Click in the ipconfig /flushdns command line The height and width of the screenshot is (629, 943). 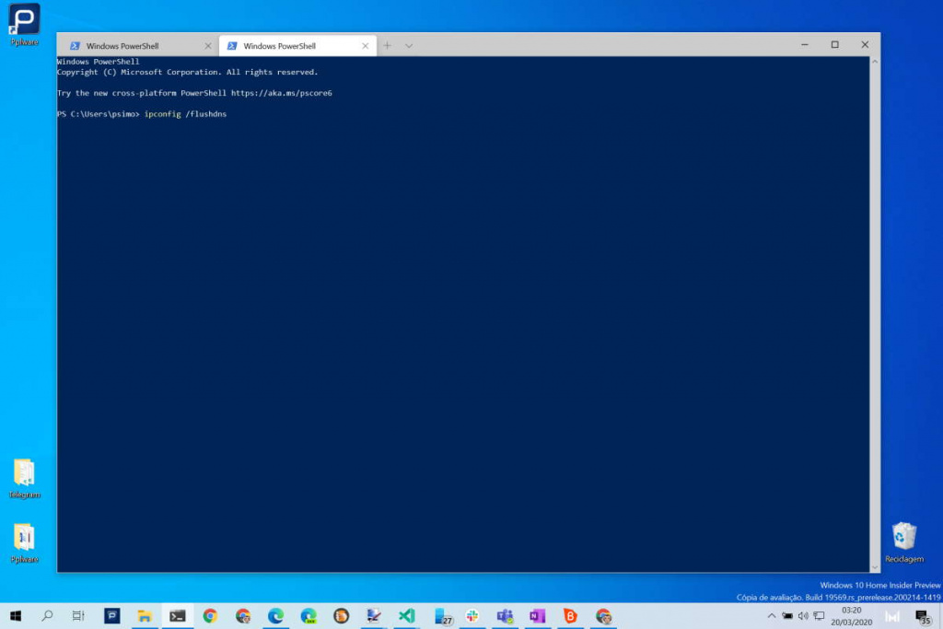coord(185,114)
